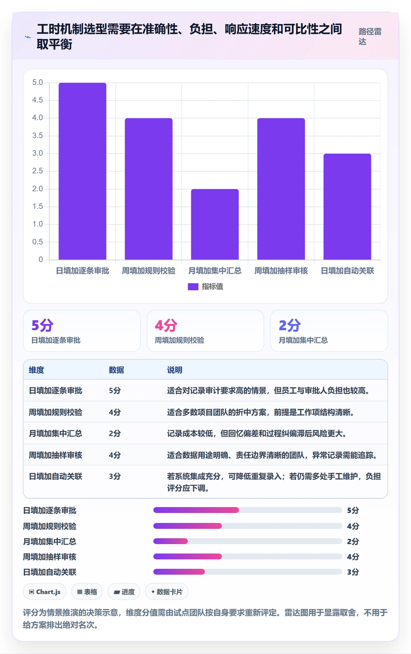Toggle the 指标值 legend label
Screen dimensions: 411x654
click(x=212, y=286)
